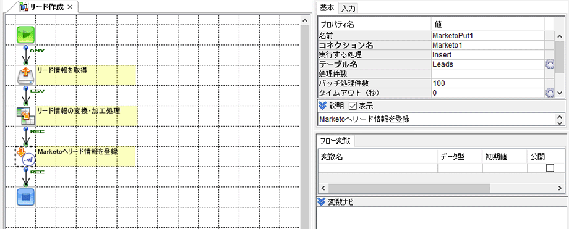Edit the テーブル名 value Leads

pos(488,64)
